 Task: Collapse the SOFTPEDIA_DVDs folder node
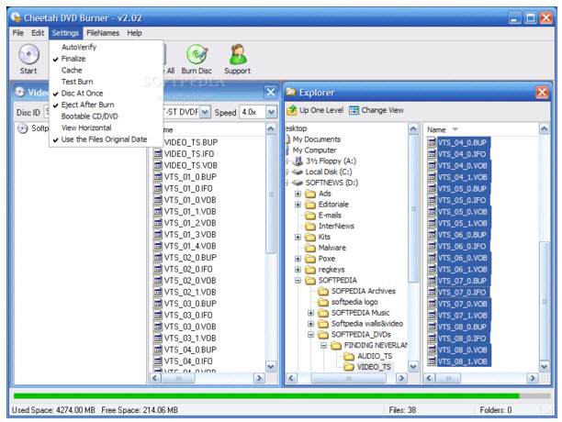pos(310,335)
